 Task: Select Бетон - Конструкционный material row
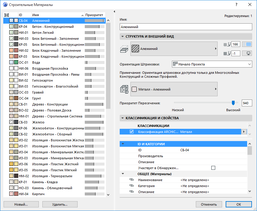coord(54,27)
